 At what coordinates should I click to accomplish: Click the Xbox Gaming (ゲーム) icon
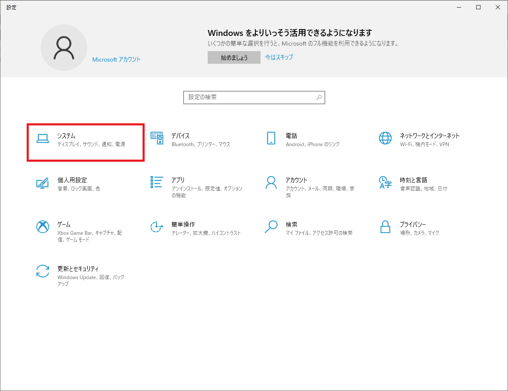tap(43, 227)
